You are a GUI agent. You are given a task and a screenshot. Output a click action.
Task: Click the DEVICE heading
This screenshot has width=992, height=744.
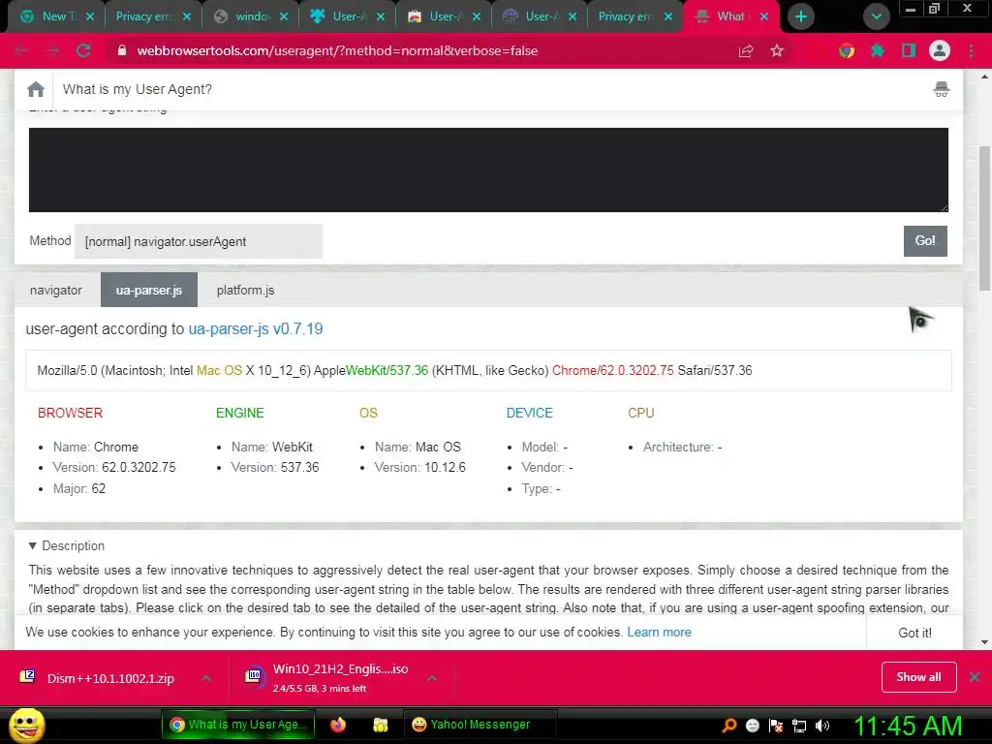pyautogui.click(x=530, y=413)
